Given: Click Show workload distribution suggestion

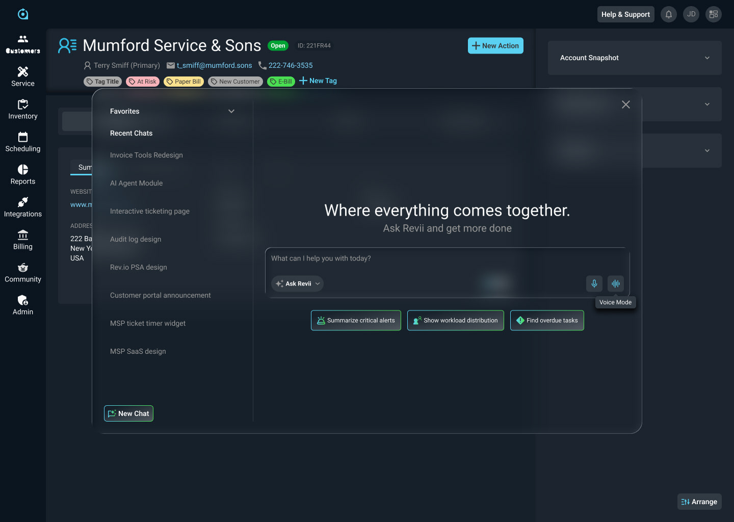Looking at the screenshot, I should tap(456, 320).
